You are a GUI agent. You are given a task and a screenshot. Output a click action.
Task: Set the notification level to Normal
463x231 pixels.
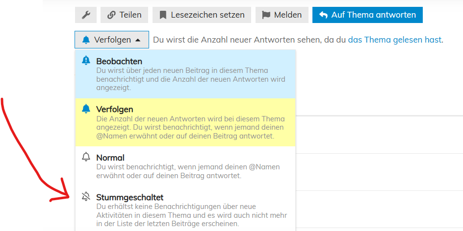[185, 166]
